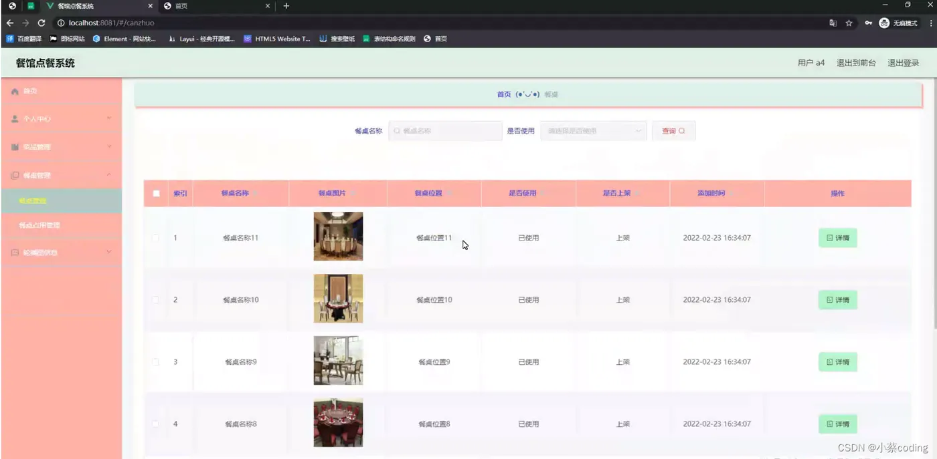This screenshot has width=937, height=459.
Task: Click the 餐桌管理 sidebar icon
Action: pyautogui.click(x=15, y=175)
